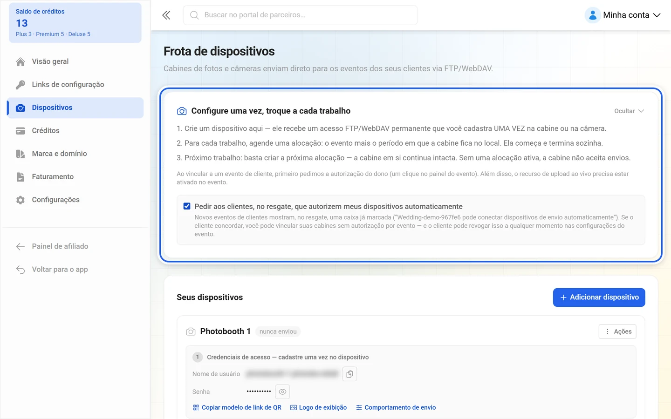Open Faturamento in the sidebar
671x419 pixels.
pos(75,177)
